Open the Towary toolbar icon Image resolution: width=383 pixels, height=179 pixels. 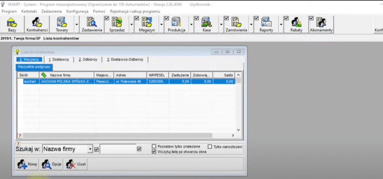click(x=62, y=25)
